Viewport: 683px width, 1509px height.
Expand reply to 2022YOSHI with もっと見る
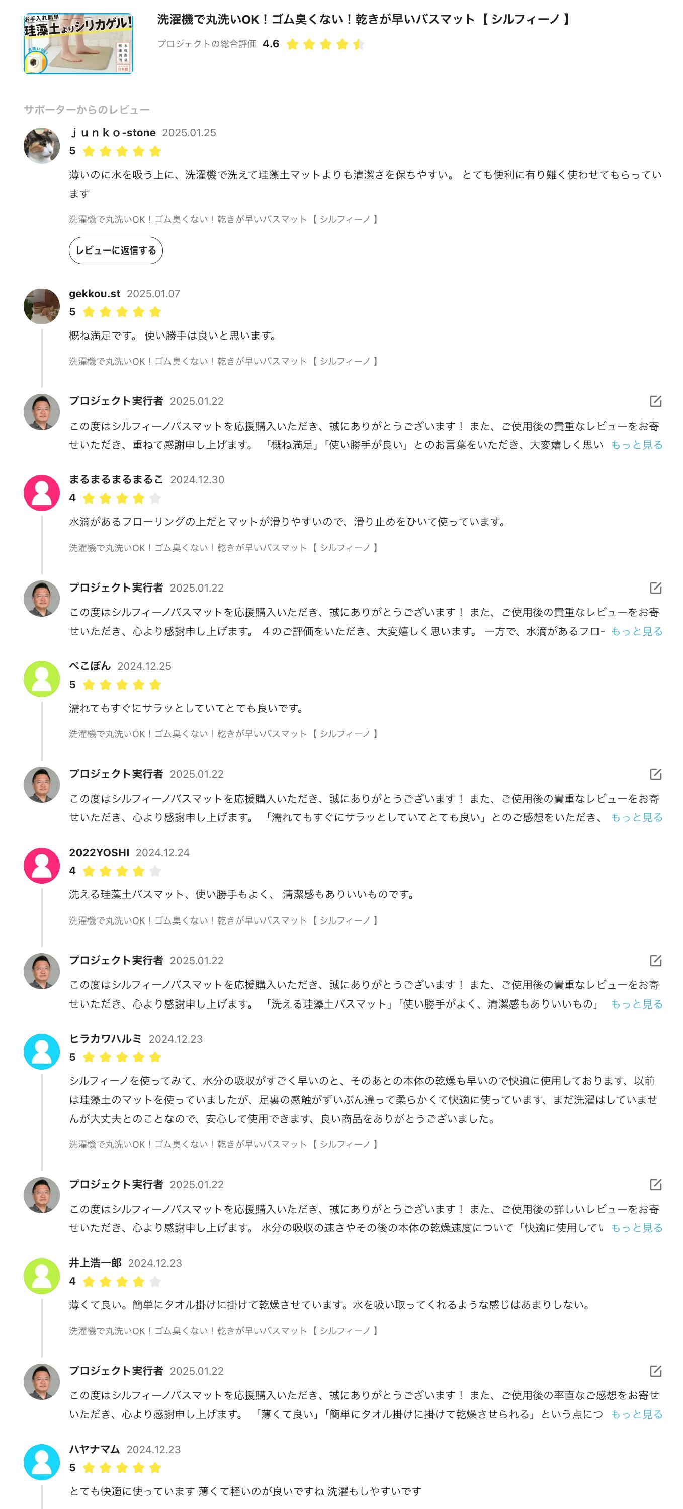point(636,1003)
